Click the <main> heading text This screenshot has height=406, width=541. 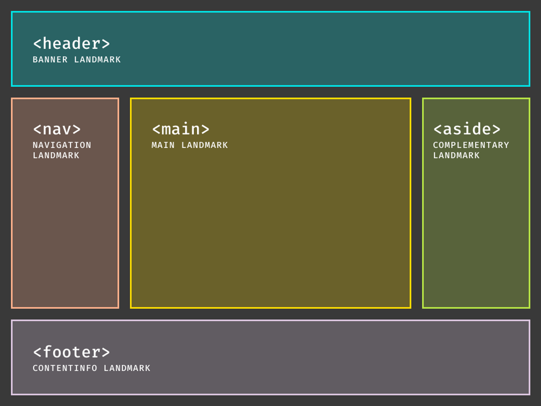pos(181,129)
